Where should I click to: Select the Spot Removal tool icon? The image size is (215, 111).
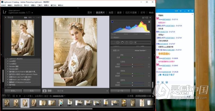(x=118, y=42)
